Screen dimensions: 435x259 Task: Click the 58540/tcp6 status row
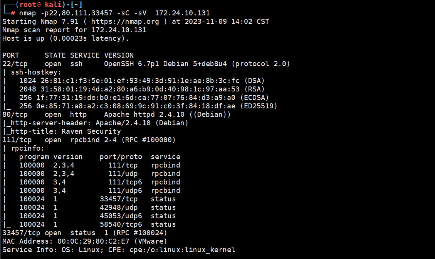97,224
